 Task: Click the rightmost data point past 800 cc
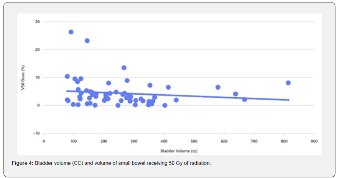(288, 83)
